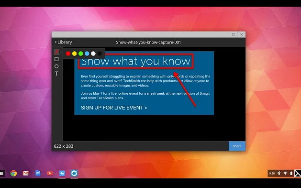Click the battery icon in system tray
Image resolution: width=301 pixels, height=188 pixels.
(x=291, y=174)
